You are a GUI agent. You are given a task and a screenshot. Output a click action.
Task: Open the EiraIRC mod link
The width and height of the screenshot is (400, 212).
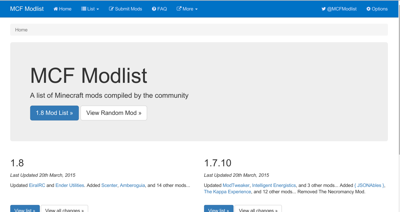click(x=37, y=185)
